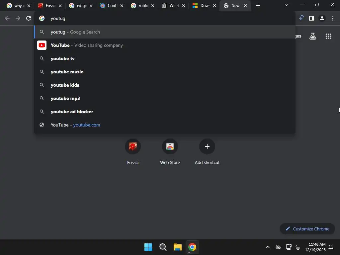Select the 'youtube mp3' suggestion
The height and width of the screenshot is (255, 340).
pos(165,98)
